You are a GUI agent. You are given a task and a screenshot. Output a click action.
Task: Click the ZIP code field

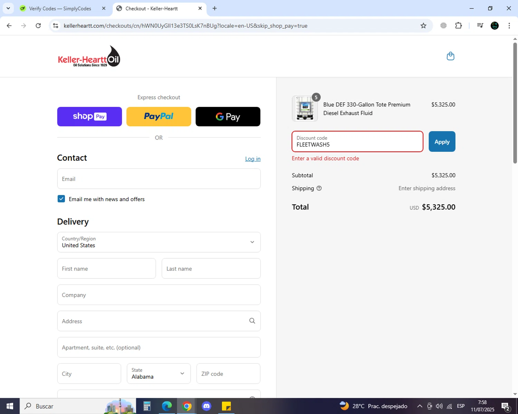228,374
